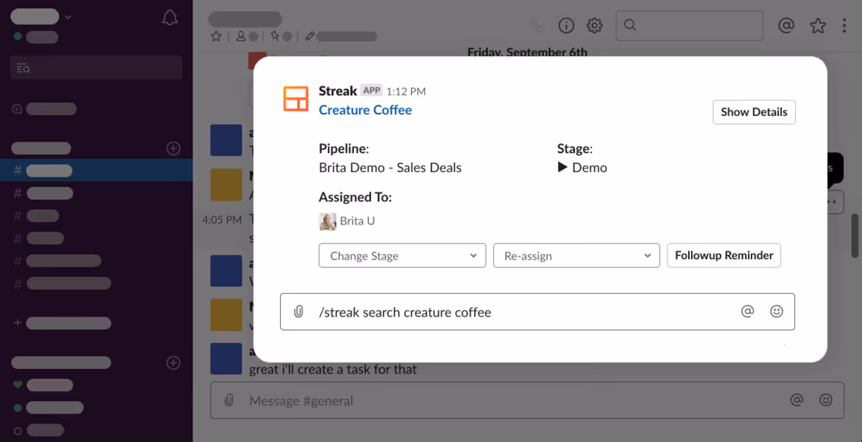Click the Streak app name
This screenshot has height=442, width=862.
pos(338,91)
